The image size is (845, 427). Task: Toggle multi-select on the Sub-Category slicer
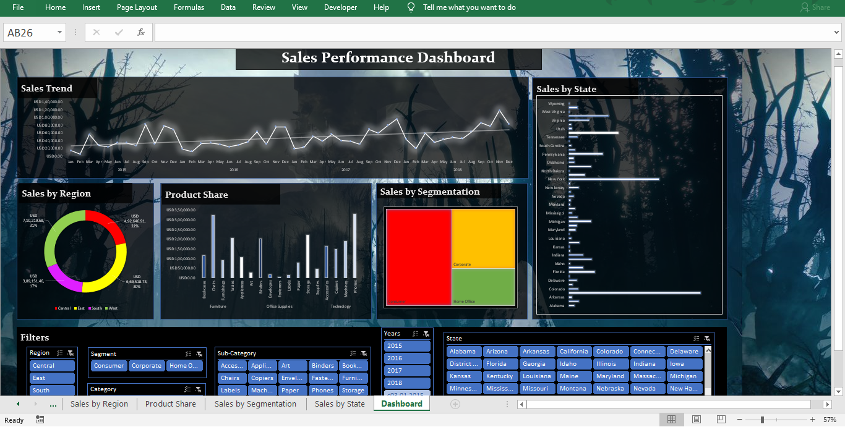pyautogui.click(x=351, y=353)
